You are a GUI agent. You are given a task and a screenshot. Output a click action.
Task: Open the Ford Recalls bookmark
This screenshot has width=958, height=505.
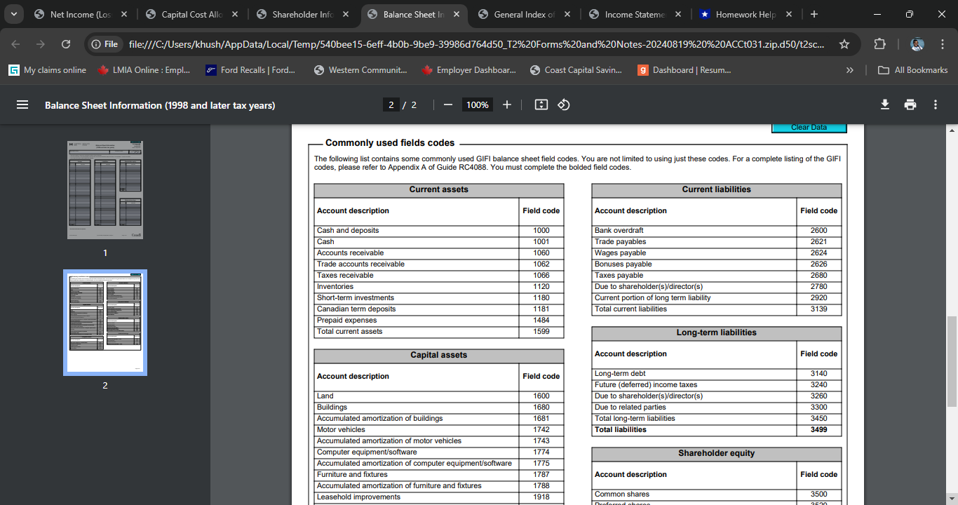pos(250,70)
